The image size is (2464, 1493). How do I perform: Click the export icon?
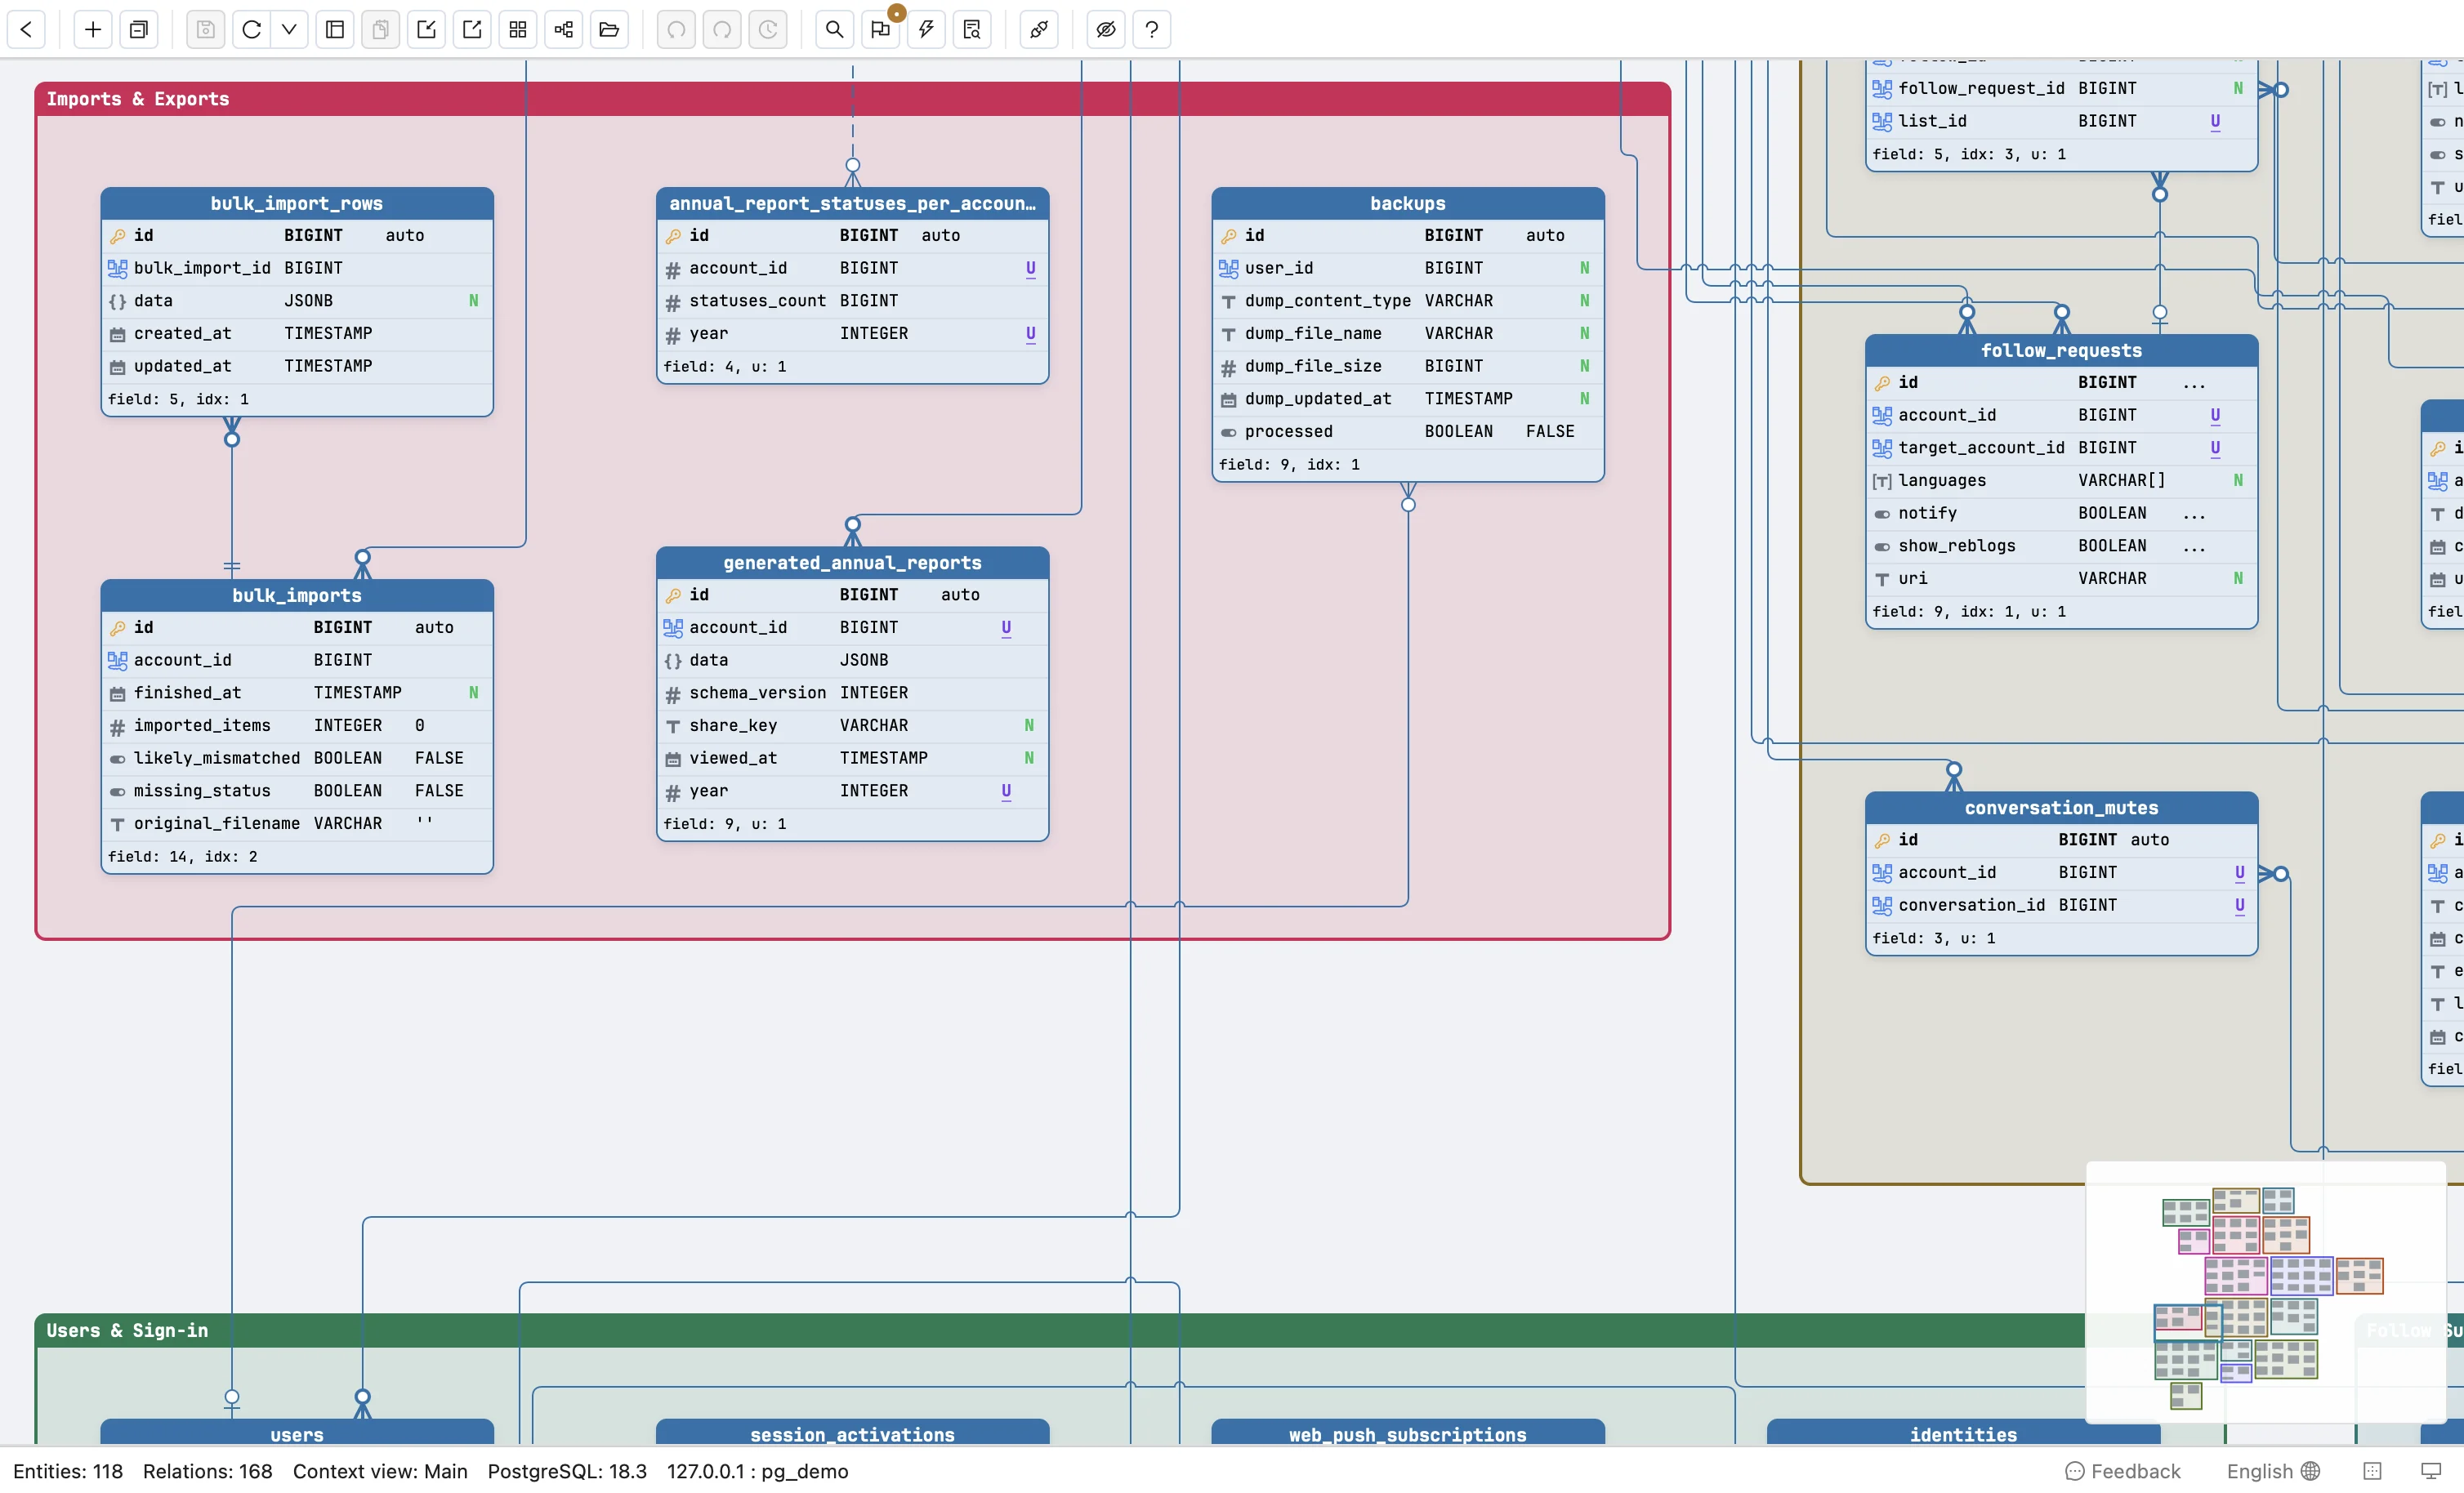(x=472, y=29)
